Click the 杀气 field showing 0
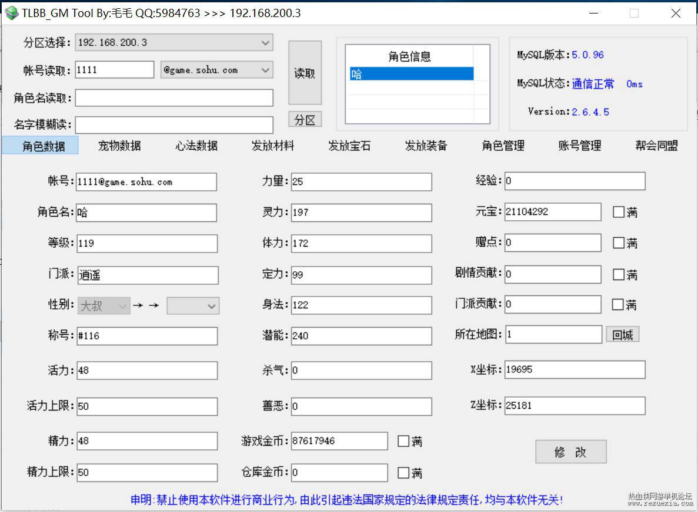 pyautogui.click(x=362, y=370)
